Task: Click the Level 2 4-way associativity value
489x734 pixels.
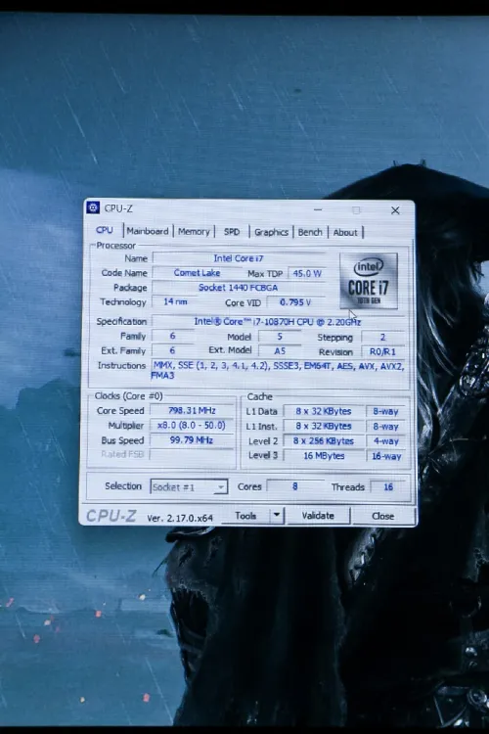Action: [x=386, y=441]
